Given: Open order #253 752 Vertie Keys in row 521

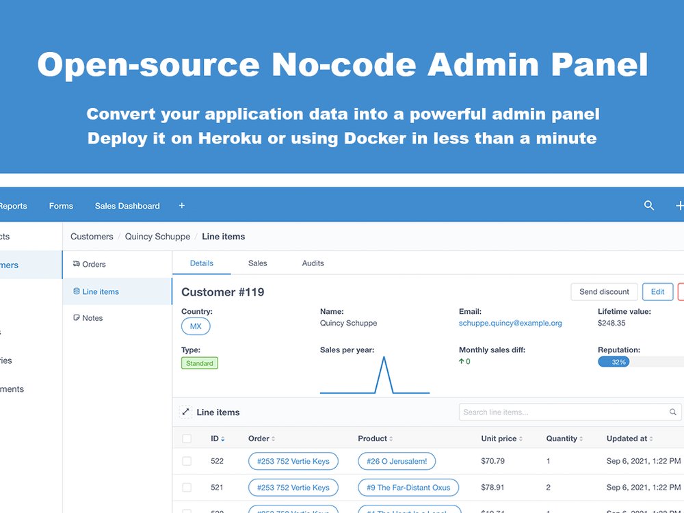Looking at the screenshot, I should point(293,488).
